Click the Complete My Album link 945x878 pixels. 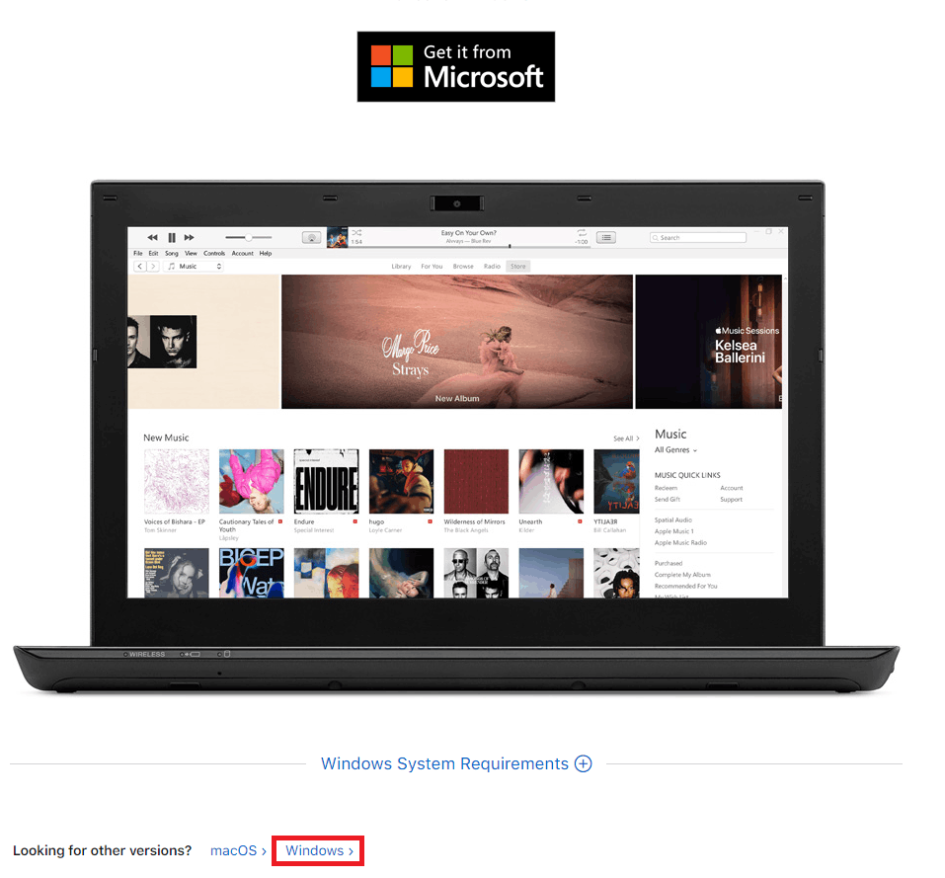coord(683,575)
